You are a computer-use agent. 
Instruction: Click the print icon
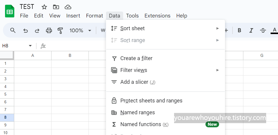coord(49,30)
